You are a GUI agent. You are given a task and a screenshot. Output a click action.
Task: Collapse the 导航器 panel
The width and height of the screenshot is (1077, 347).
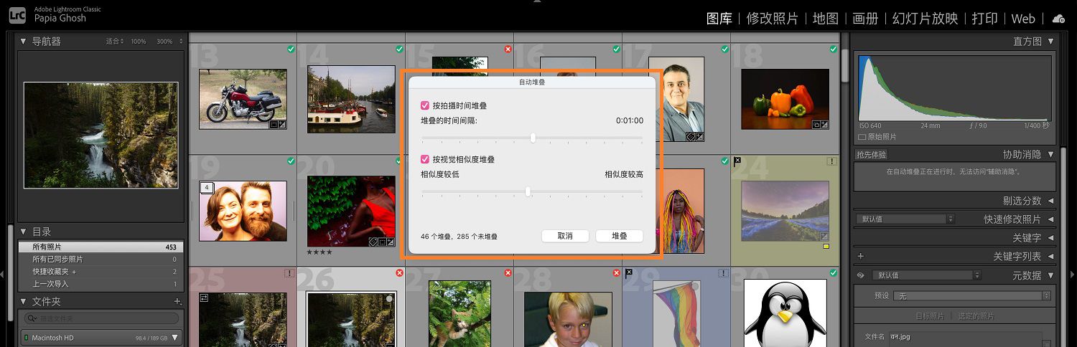tap(24, 42)
